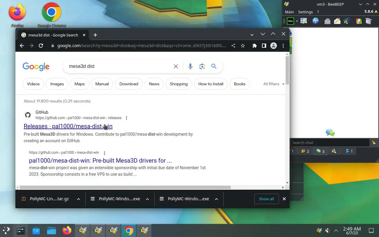The image size is (379, 237).
Task: Open more options for the Releases result
Action: (x=126, y=118)
